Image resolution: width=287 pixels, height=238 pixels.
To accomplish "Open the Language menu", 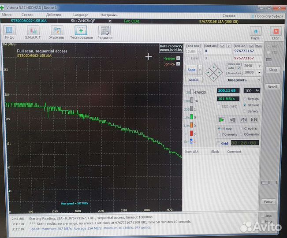I will [80, 15].
